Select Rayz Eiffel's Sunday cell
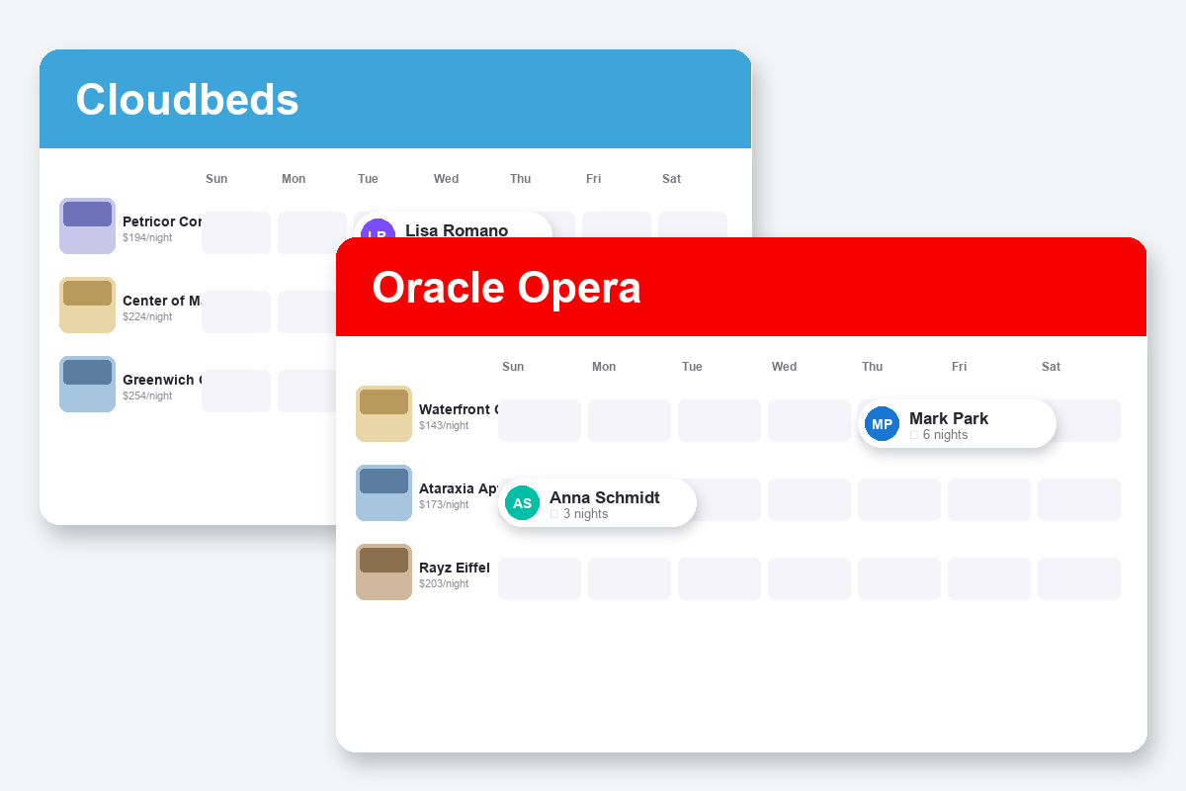 click(x=540, y=578)
